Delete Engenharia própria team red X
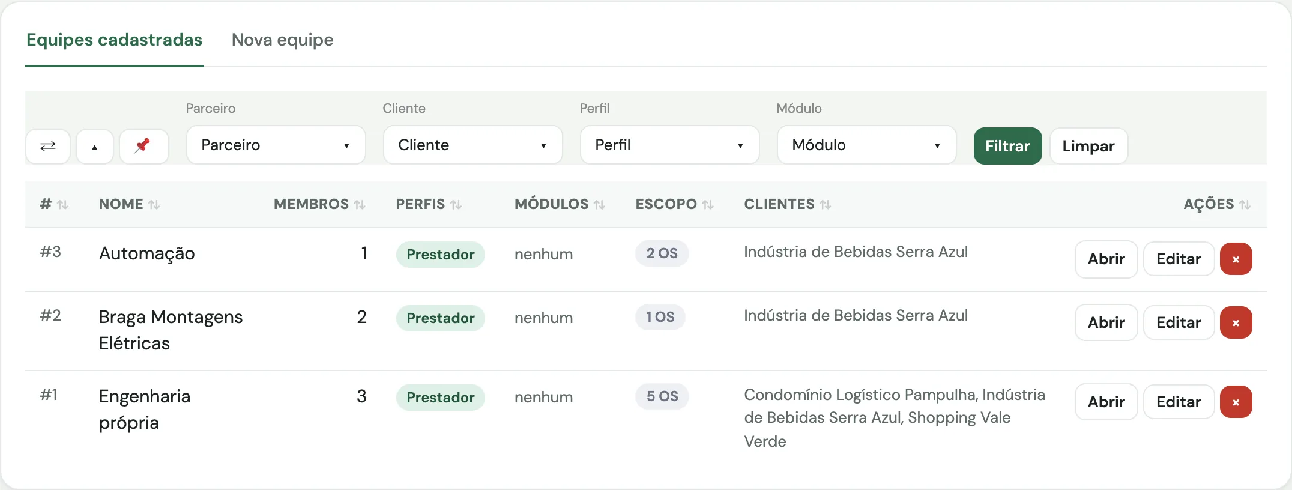Screen dimensions: 1292x490 (1236, 402)
